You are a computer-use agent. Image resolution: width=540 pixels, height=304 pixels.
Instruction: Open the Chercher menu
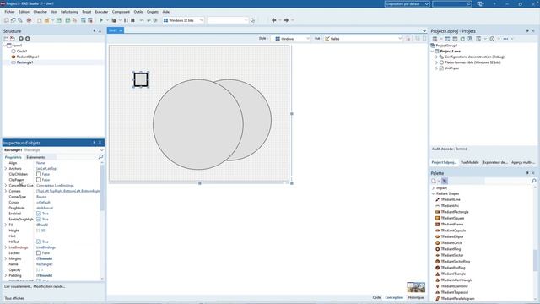click(x=40, y=12)
